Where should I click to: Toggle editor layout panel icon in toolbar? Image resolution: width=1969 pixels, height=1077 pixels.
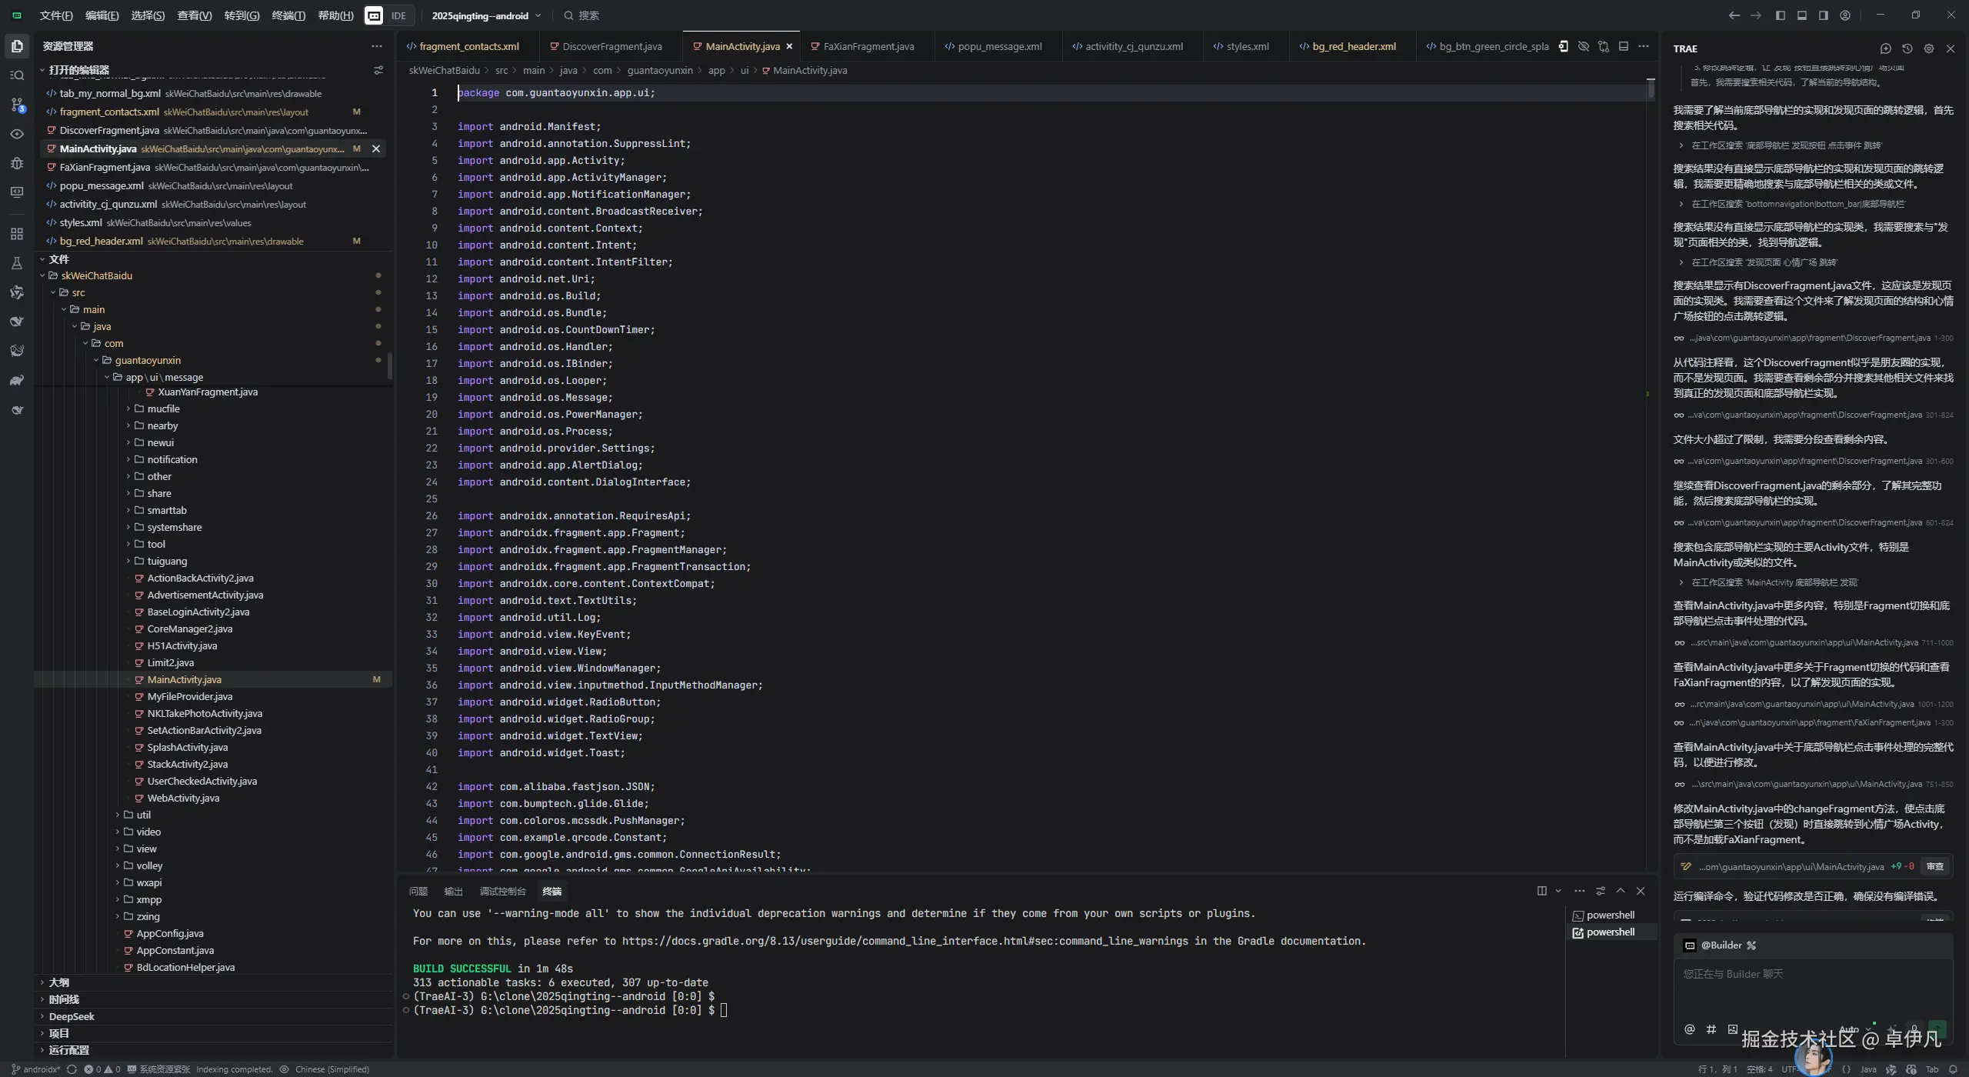tap(1623, 46)
